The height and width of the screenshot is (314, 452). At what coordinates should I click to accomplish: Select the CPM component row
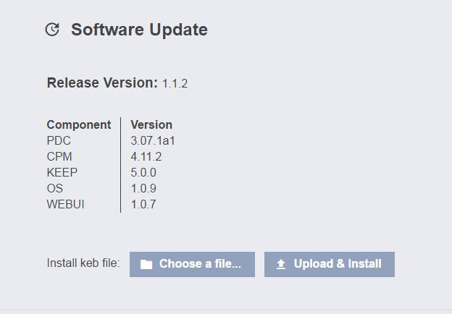111,156
